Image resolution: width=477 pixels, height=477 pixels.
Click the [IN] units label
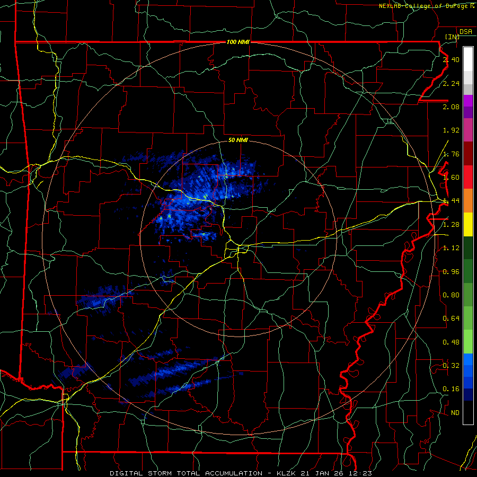(452, 37)
